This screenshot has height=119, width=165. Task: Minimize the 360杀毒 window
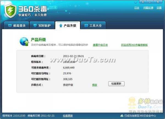point(150,2)
